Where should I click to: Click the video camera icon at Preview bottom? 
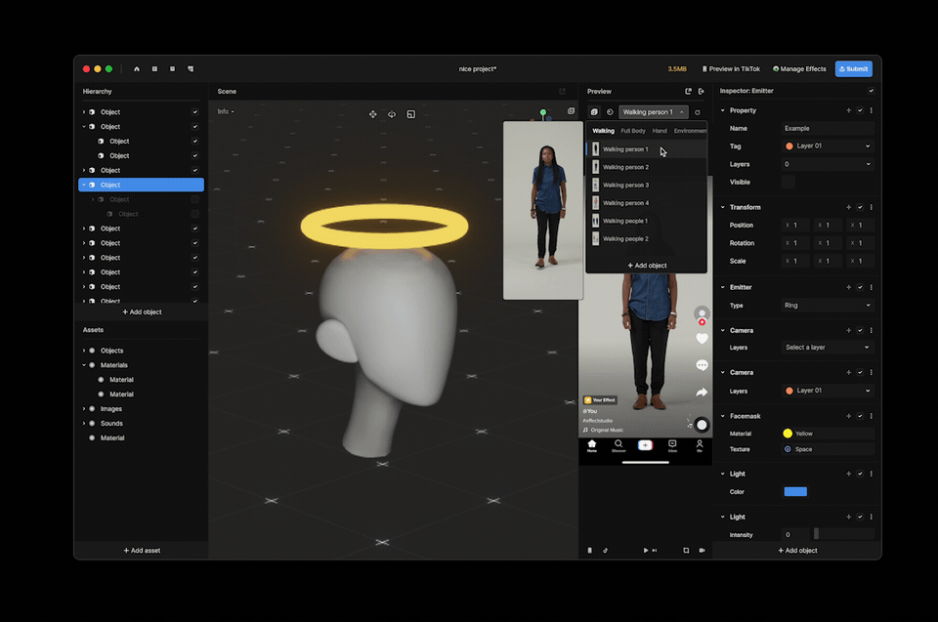point(702,551)
